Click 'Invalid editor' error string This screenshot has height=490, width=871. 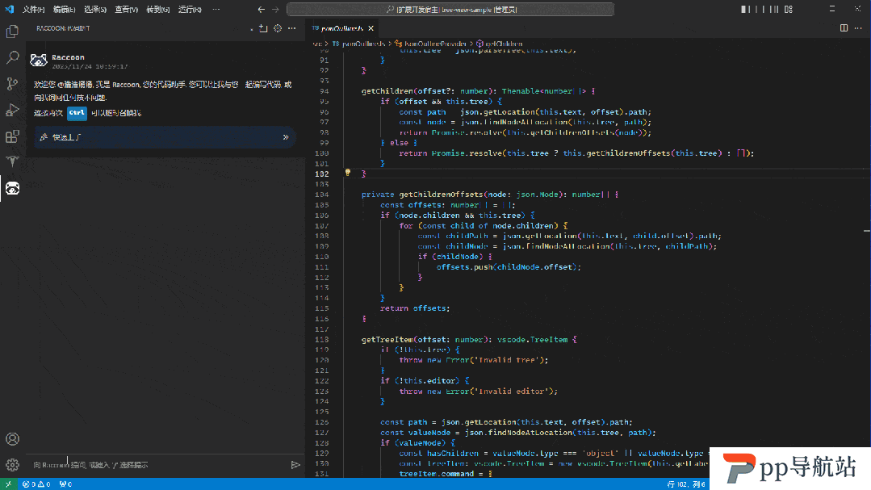(514, 391)
